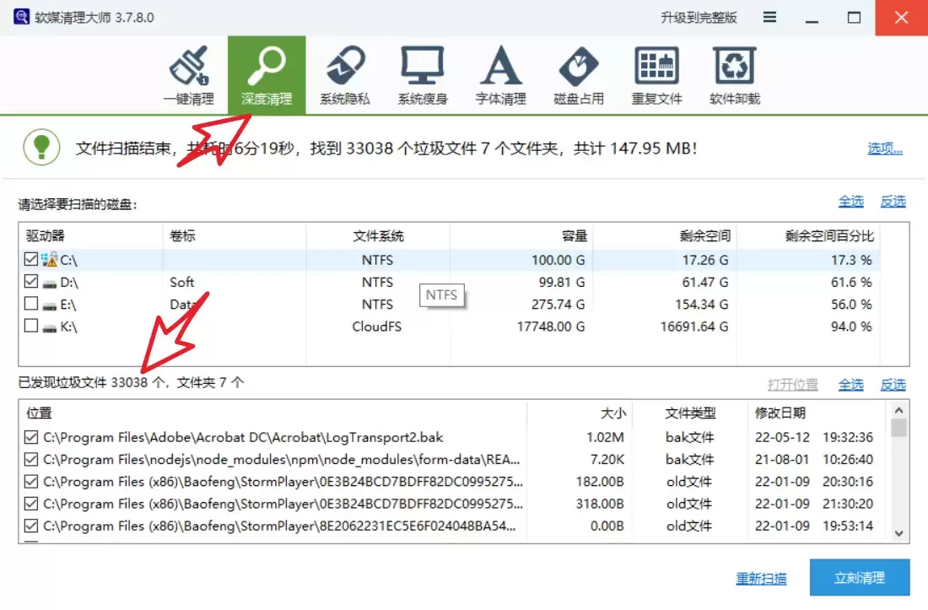928x610 pixels.
Task: Click the C:\ system drive icon
Action: click(50, 259)
